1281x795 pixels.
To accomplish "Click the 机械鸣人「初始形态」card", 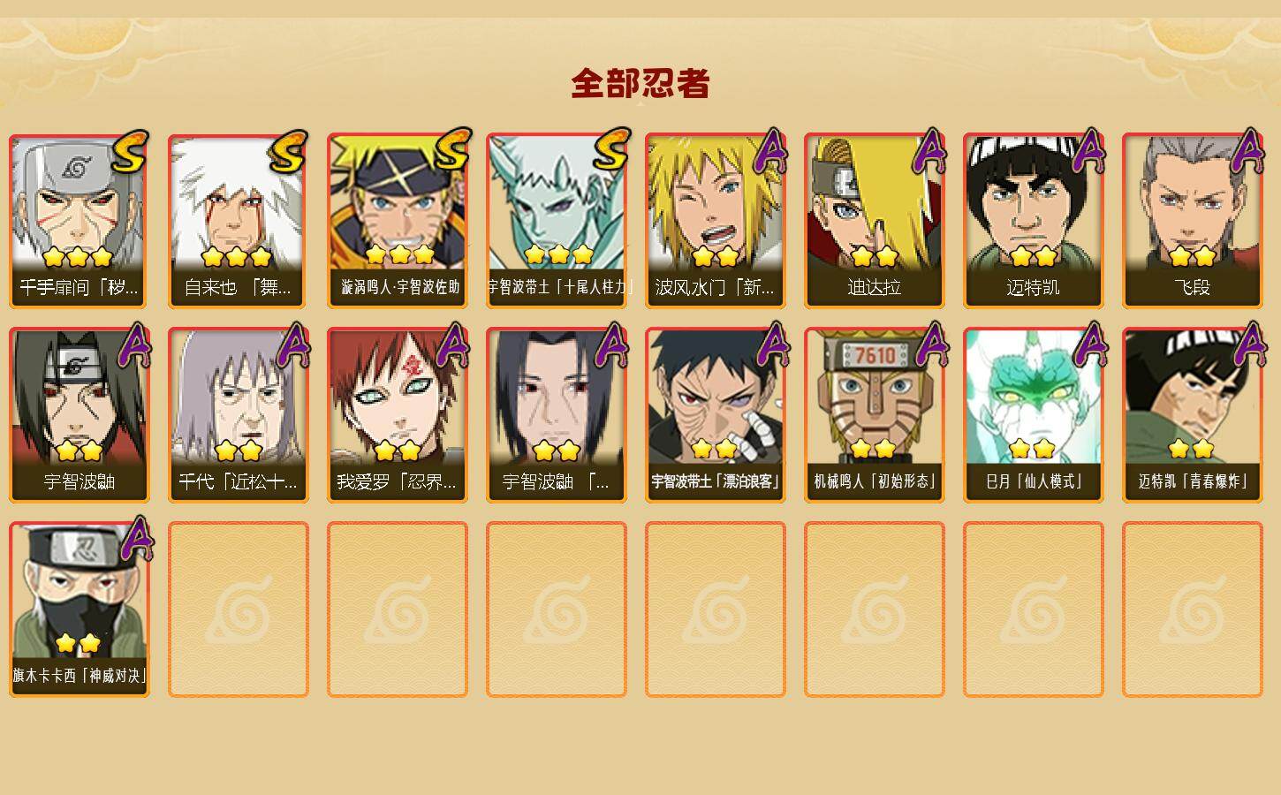I will 875,415.
